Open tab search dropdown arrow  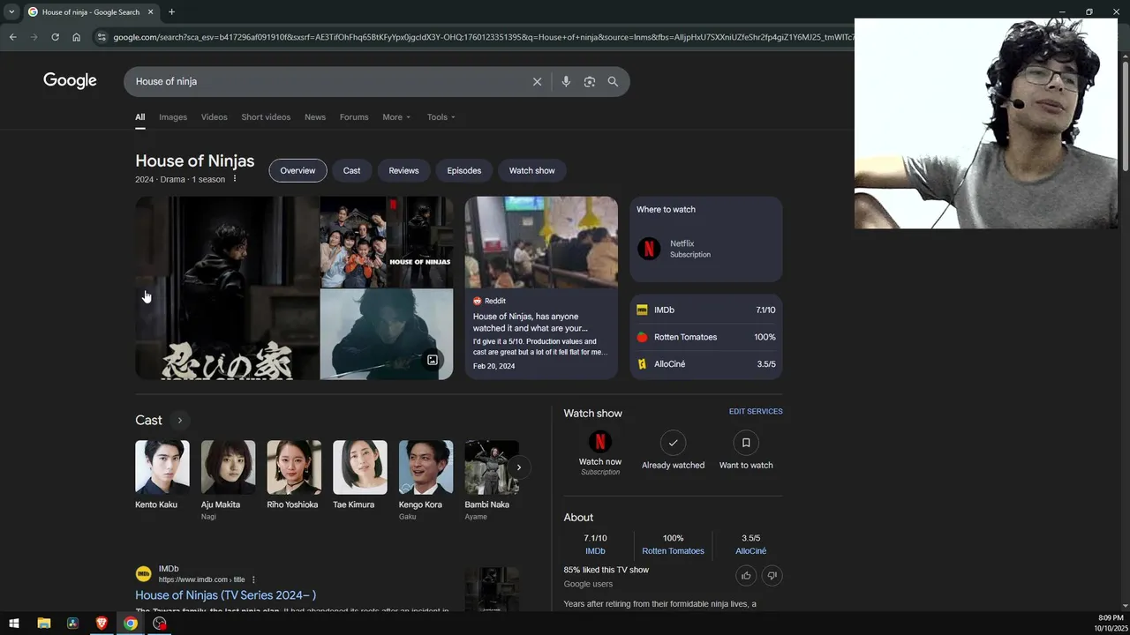(x=11, y=11)
